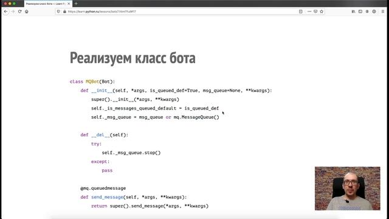Close the browser window with red button
Image resolution: width=389 pixels, height=219 pixels.
pos(5,4)
